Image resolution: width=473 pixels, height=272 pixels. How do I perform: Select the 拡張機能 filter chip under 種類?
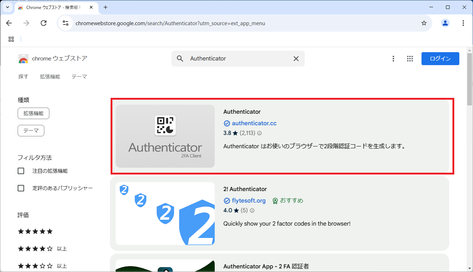click(x=34, y=113)
